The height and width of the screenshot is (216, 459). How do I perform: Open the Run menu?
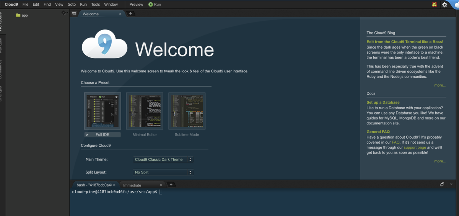[x=83, y=5]
